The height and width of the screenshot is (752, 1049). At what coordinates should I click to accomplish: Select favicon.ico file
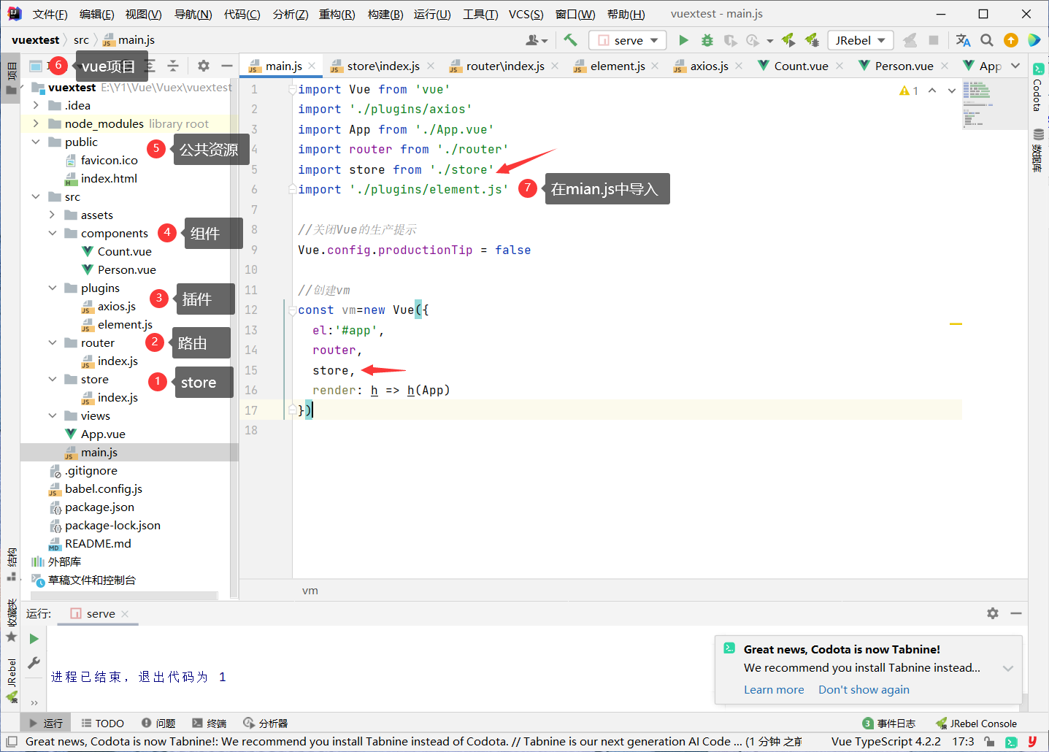tap(109, 160)
